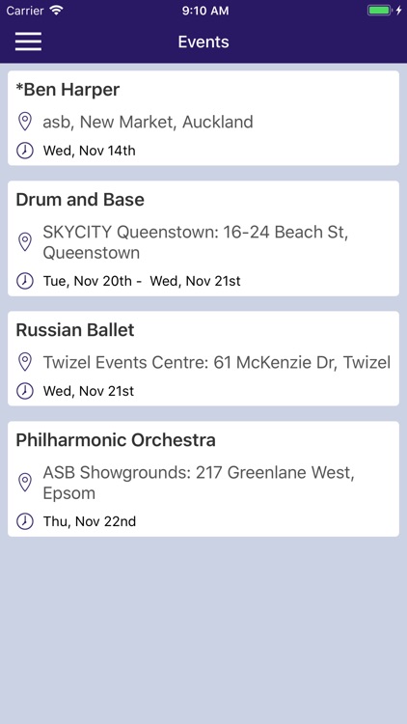Open the Philharmonic Orchestra event
The image size is (407, 724).
pos(203,479)
